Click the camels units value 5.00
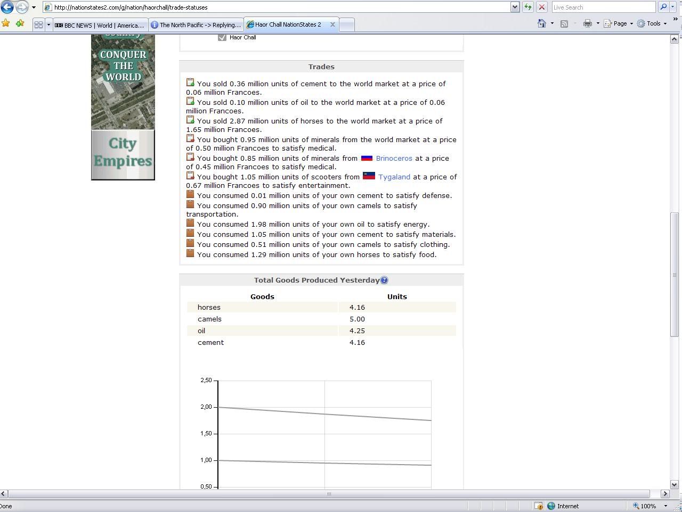Screen dimensions: 682x512 [x=357, y=319]
